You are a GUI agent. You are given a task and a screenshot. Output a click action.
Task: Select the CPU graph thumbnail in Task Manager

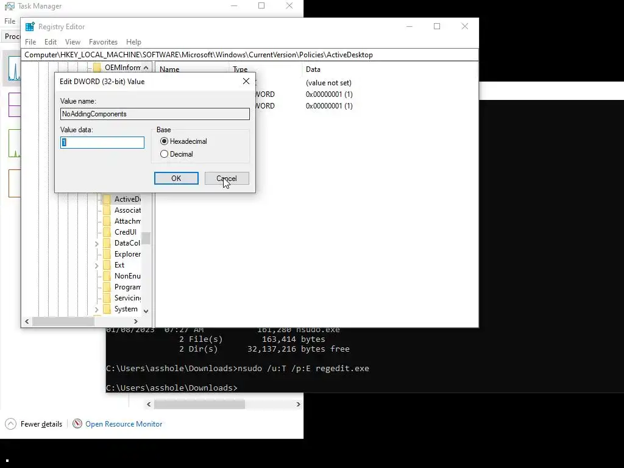tap(15, 68)
